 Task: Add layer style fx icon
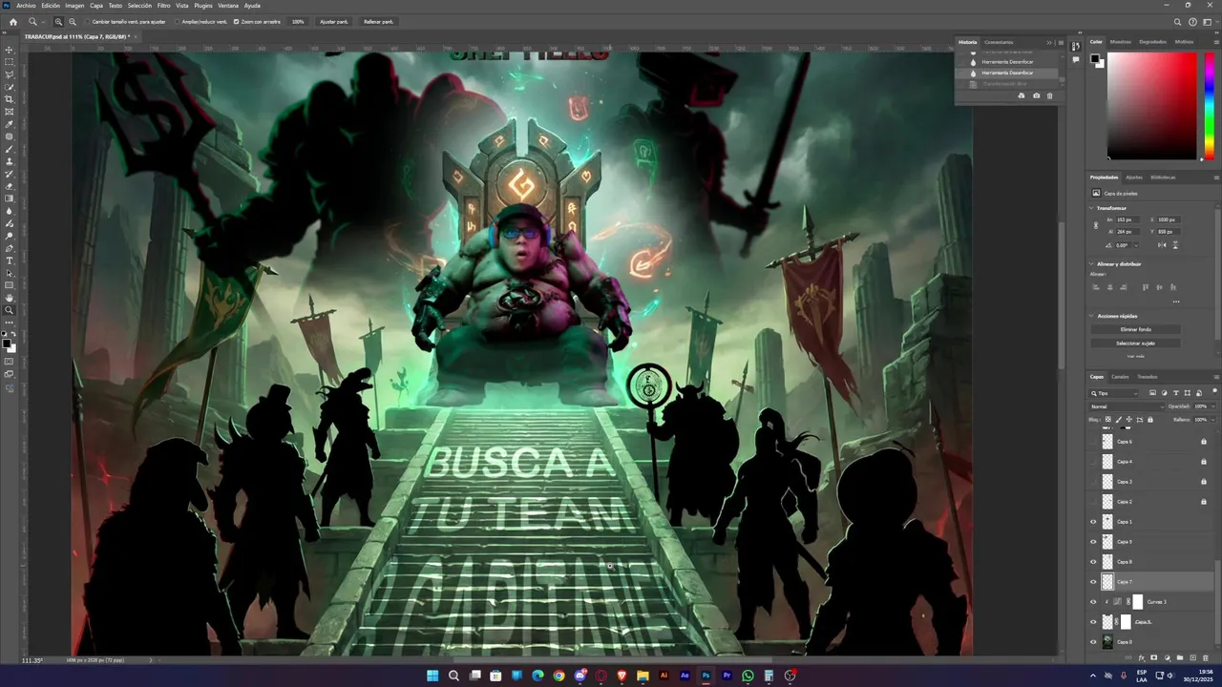(1142, 657)
